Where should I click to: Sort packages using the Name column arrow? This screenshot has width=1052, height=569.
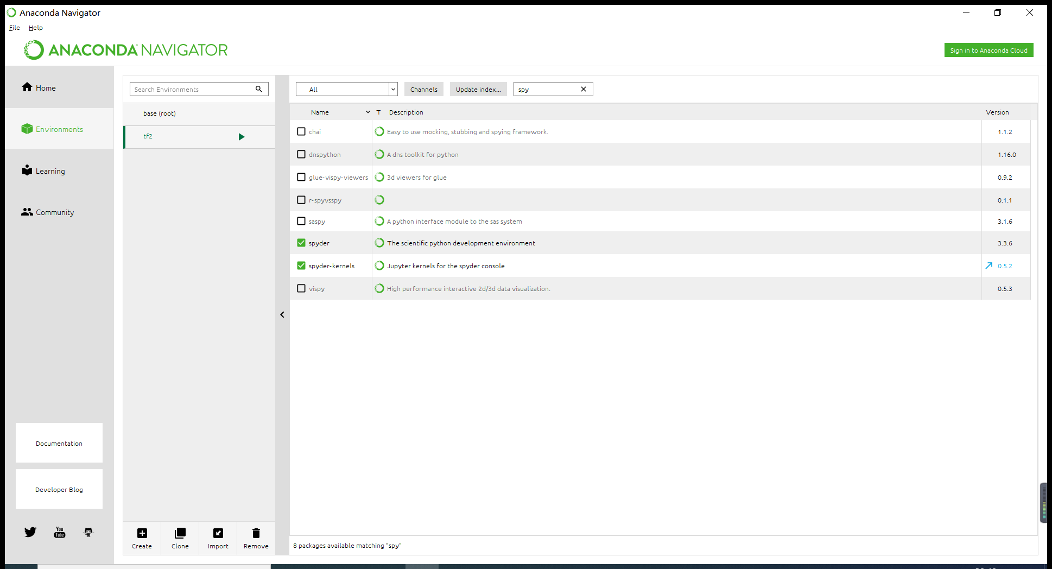[368, 112]
